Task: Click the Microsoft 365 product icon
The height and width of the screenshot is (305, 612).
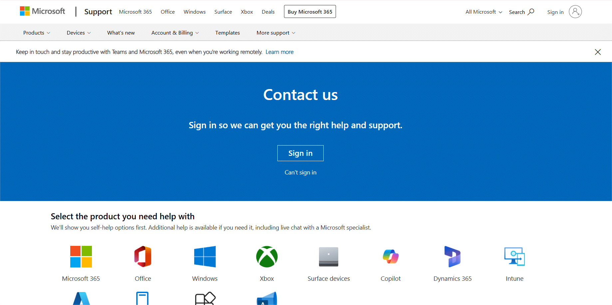Action: [x=81, y=256]
